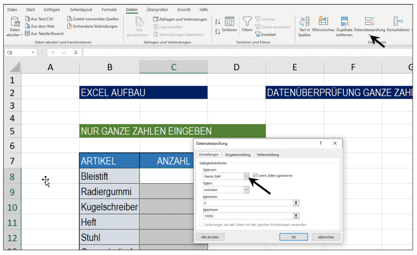This screenshot has width=417, height=255.
Task: Open the Hilfe tab
Action: click(x=204, y=10)
